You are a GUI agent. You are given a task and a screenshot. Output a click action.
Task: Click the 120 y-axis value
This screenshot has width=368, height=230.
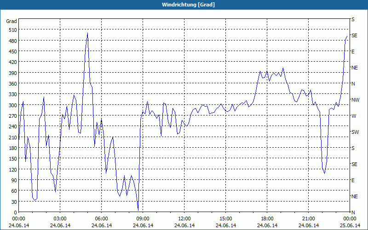pyautogui.click(x=13, y=169)
